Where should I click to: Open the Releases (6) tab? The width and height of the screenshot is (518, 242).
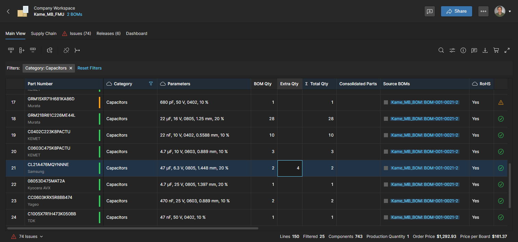tap(108, 34)
